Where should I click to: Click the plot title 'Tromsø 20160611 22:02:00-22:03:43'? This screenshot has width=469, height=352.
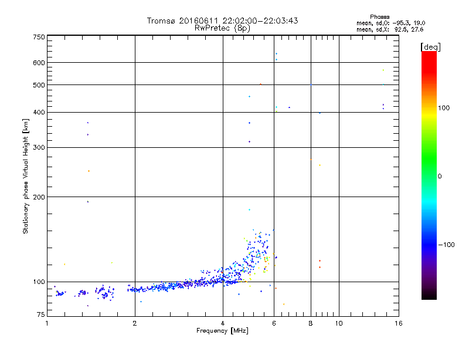tap(222, 21)
